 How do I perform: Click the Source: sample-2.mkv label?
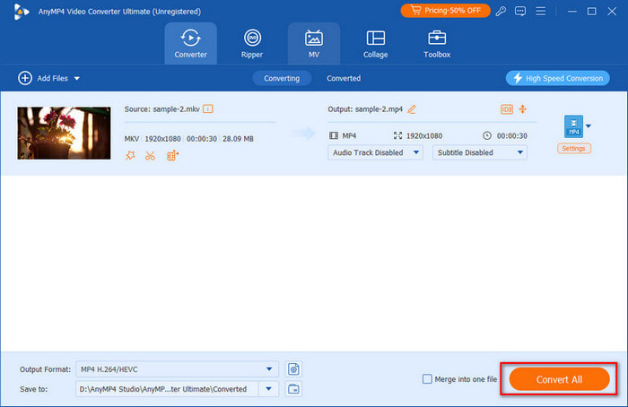click(x=161, y=109)
